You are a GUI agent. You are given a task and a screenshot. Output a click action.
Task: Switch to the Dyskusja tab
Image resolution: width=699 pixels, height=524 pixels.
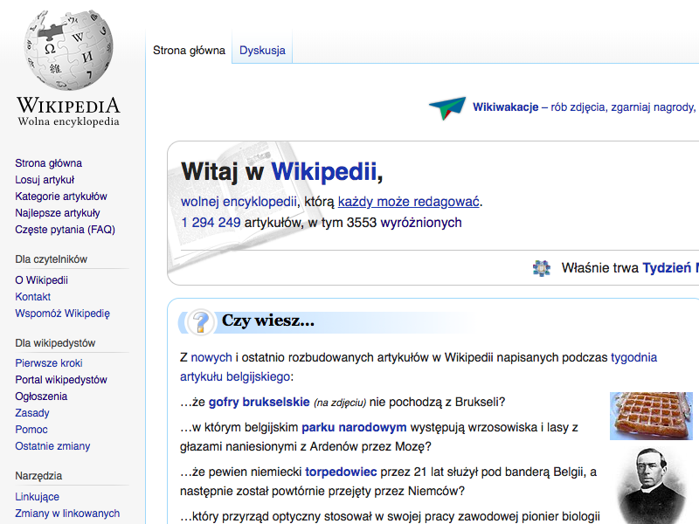click(262, 51)
